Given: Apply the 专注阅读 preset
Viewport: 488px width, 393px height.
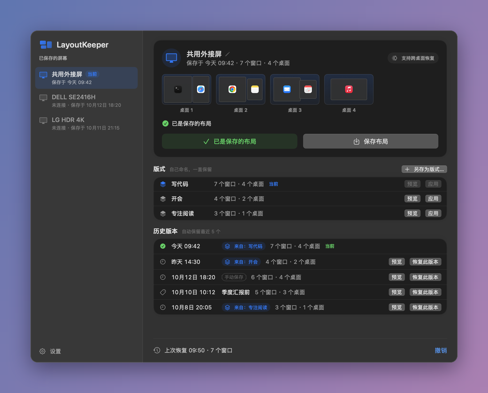Looking at the screenshot, I should click(433, 213).
